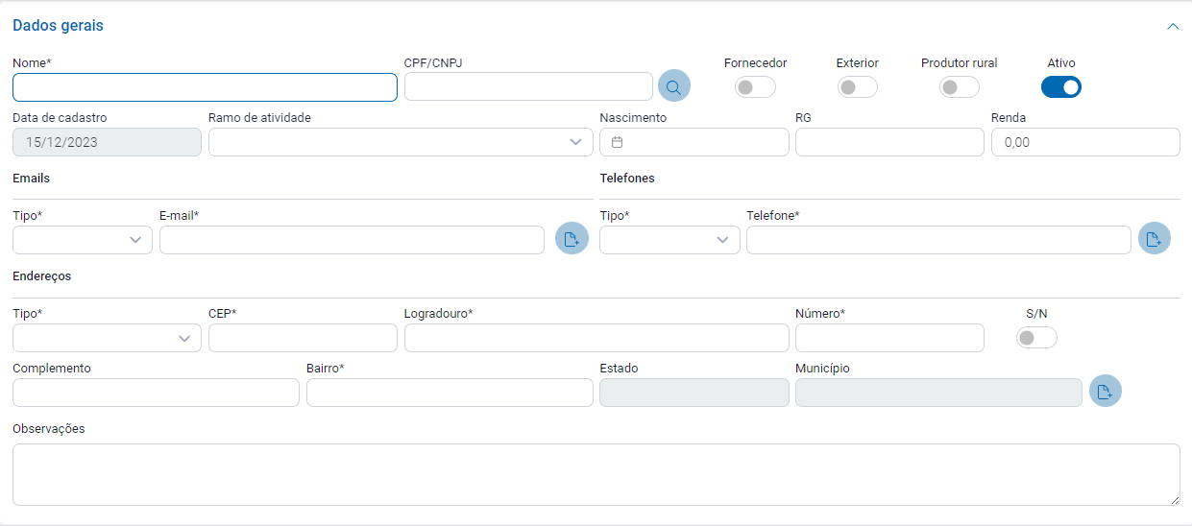Open the Nascimento calendar icon
1192x526 pixels.
pyautogui.click(x=618, y=142)
